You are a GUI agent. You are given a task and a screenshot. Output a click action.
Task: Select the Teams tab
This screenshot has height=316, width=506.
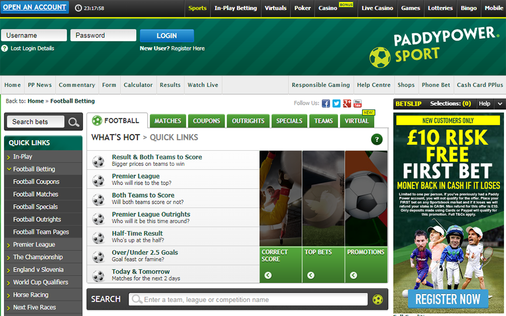coord(323,121)
